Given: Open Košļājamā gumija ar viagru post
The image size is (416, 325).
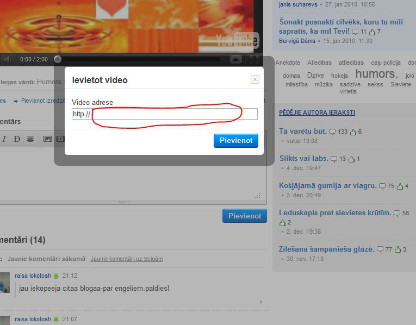Looking at the screenshot, I should 328,186.
